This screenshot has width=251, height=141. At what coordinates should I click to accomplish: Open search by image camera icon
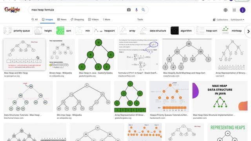129,10
